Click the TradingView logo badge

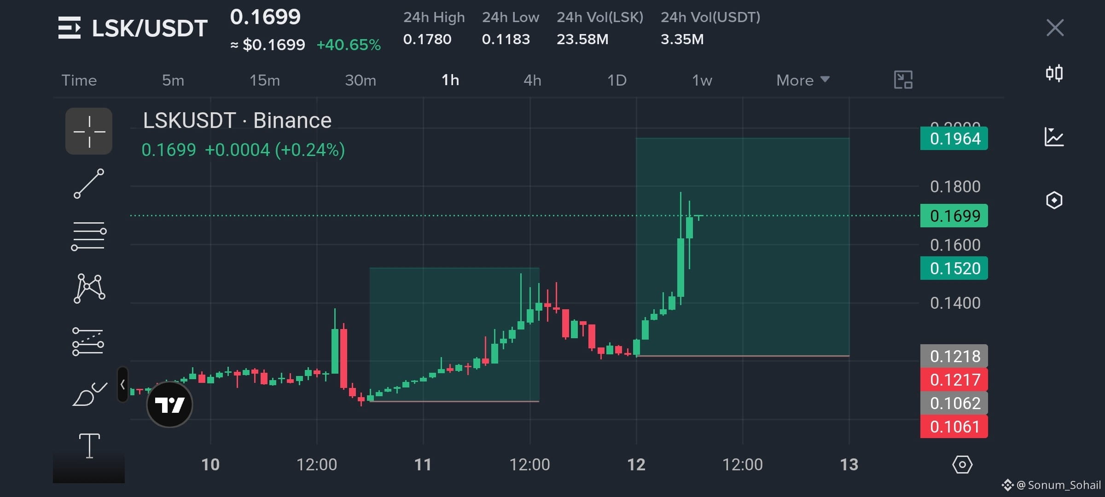(x=169, y=405)
